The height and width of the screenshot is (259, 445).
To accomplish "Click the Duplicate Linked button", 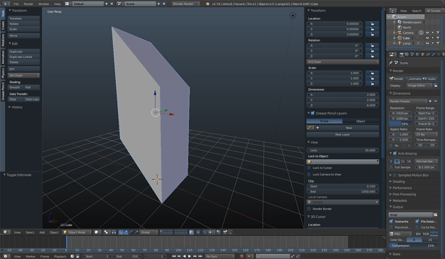I will [x=24, y=57].
